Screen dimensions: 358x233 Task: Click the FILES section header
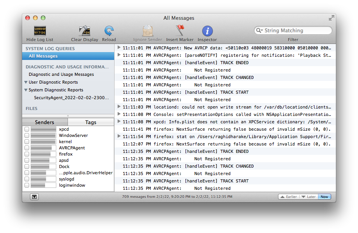(x=31, y=109)
